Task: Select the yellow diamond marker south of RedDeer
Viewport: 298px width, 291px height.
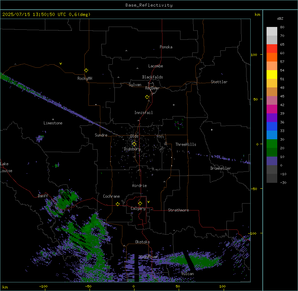Action: (147, 97)
